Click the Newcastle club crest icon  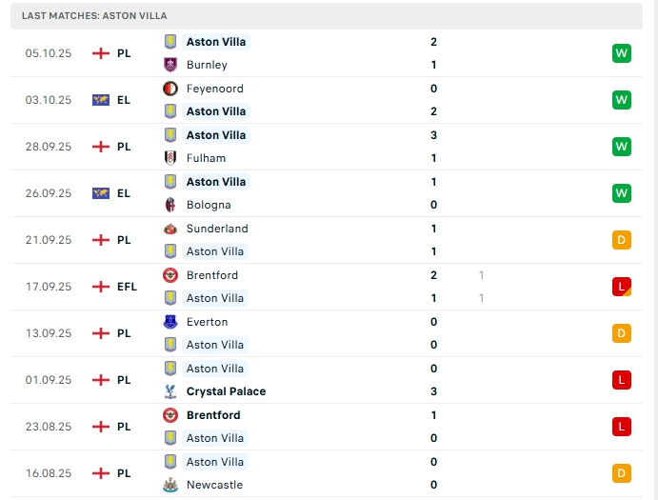[x=170, y=485]
